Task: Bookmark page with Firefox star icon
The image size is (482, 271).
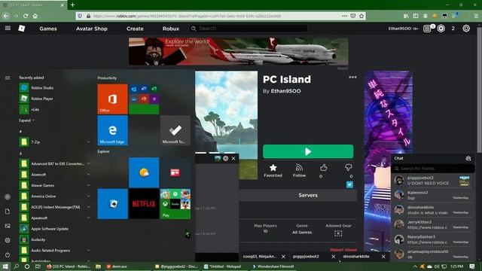Action: click(361, 16)
